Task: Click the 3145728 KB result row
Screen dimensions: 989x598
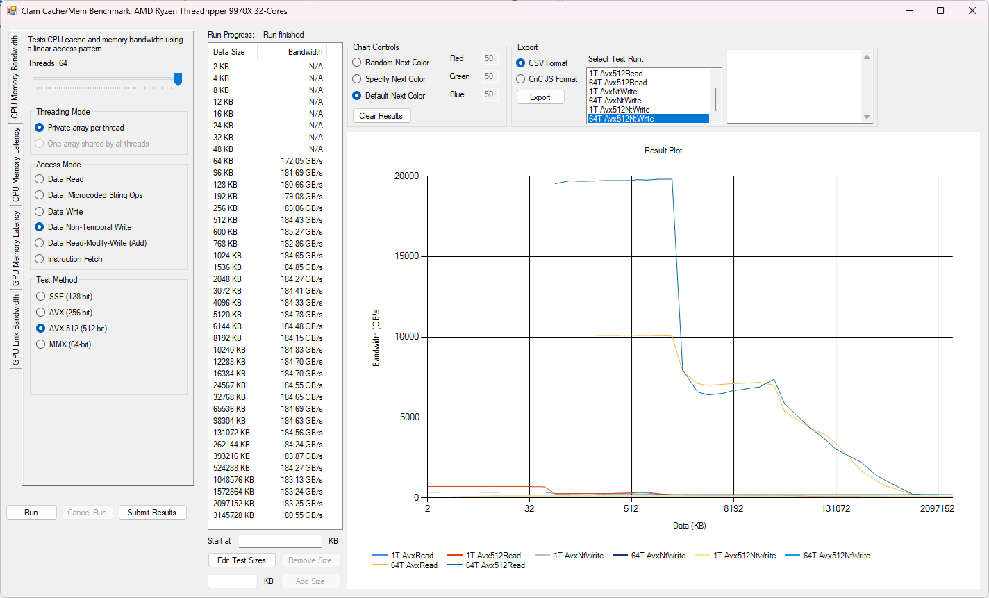Action: coord(268,515)
